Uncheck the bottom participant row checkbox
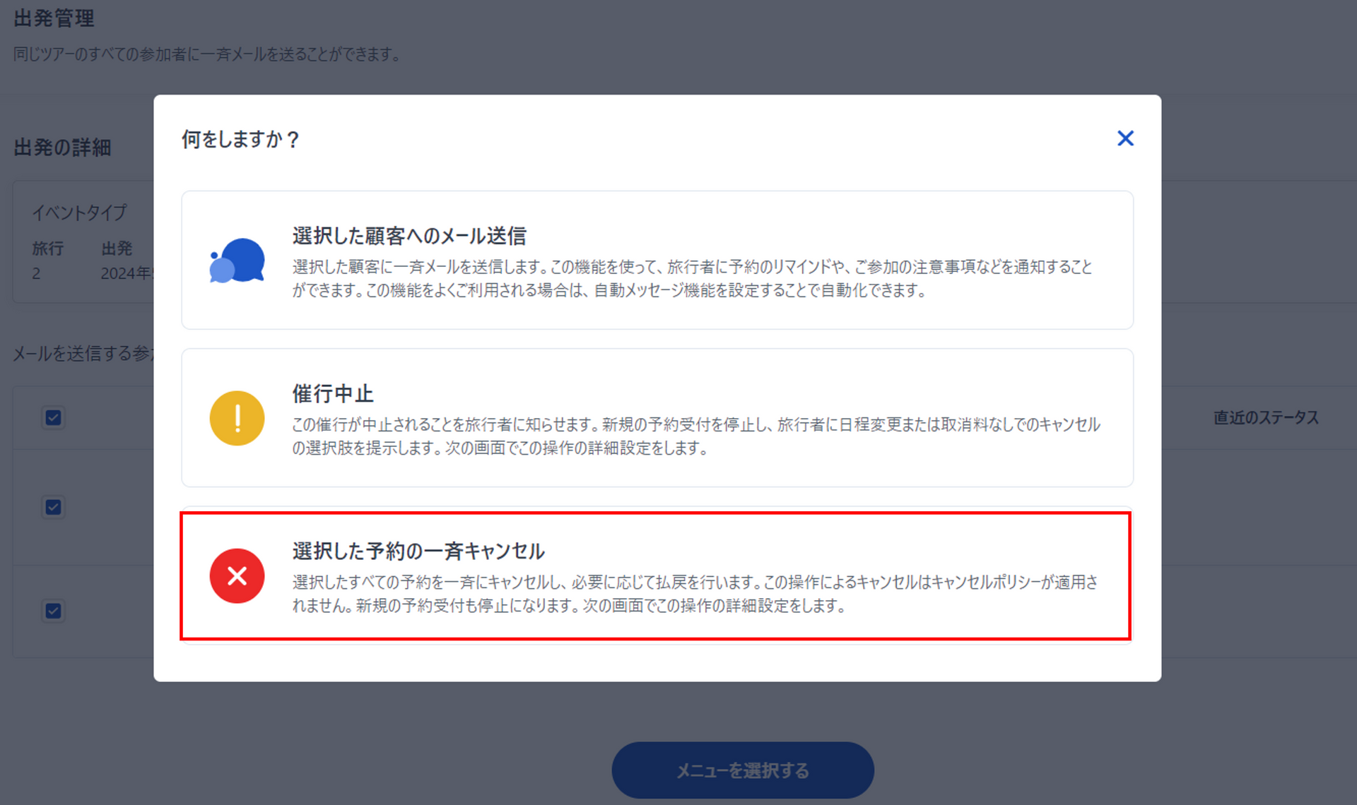1357x805 pixels. coord(53,611)
